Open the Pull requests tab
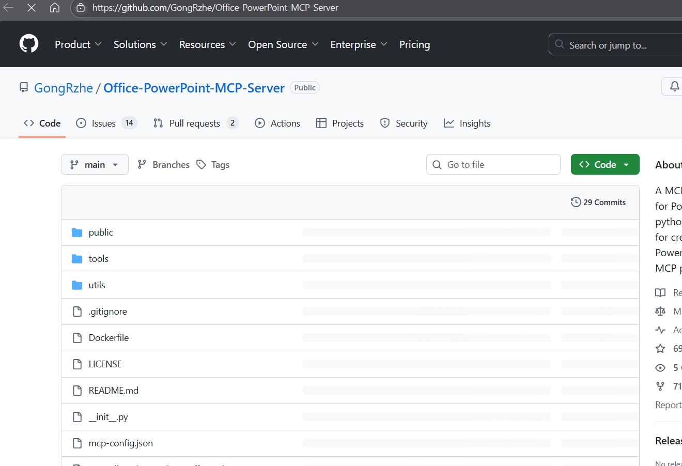 click(196, 123)
